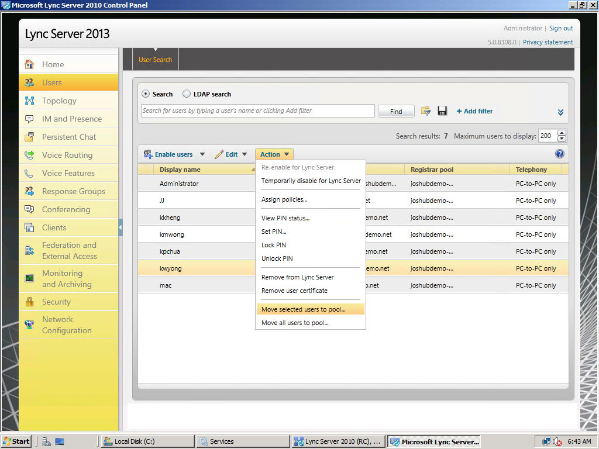
Task: Switch to Lync Server 2010 (RC) taskbar window
Action: [x=339, y=441]
